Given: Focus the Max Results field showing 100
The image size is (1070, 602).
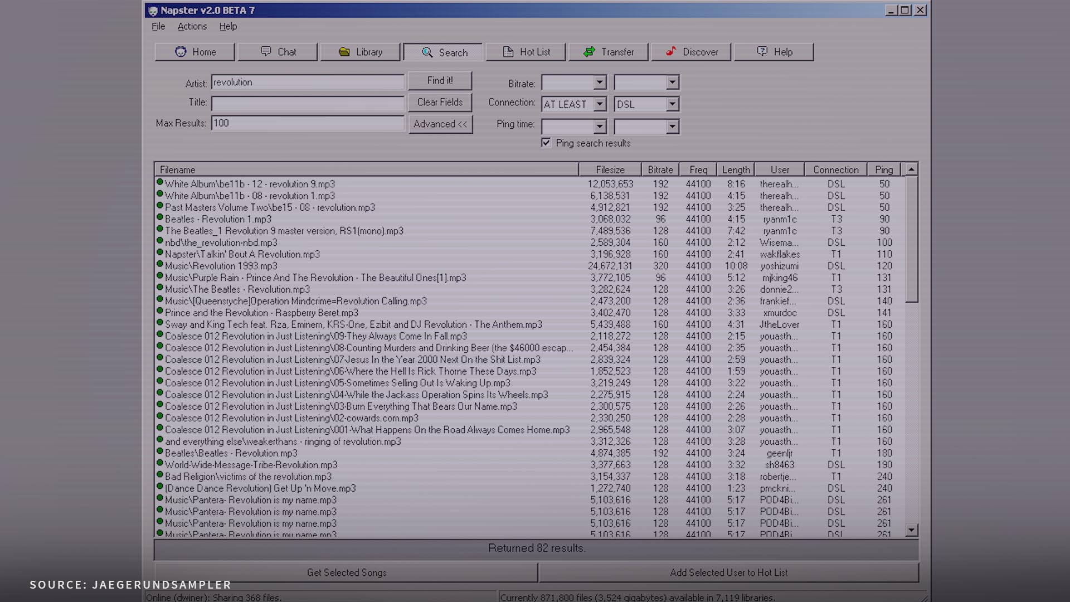Looking at the screenshot, I should pos(308,123).
